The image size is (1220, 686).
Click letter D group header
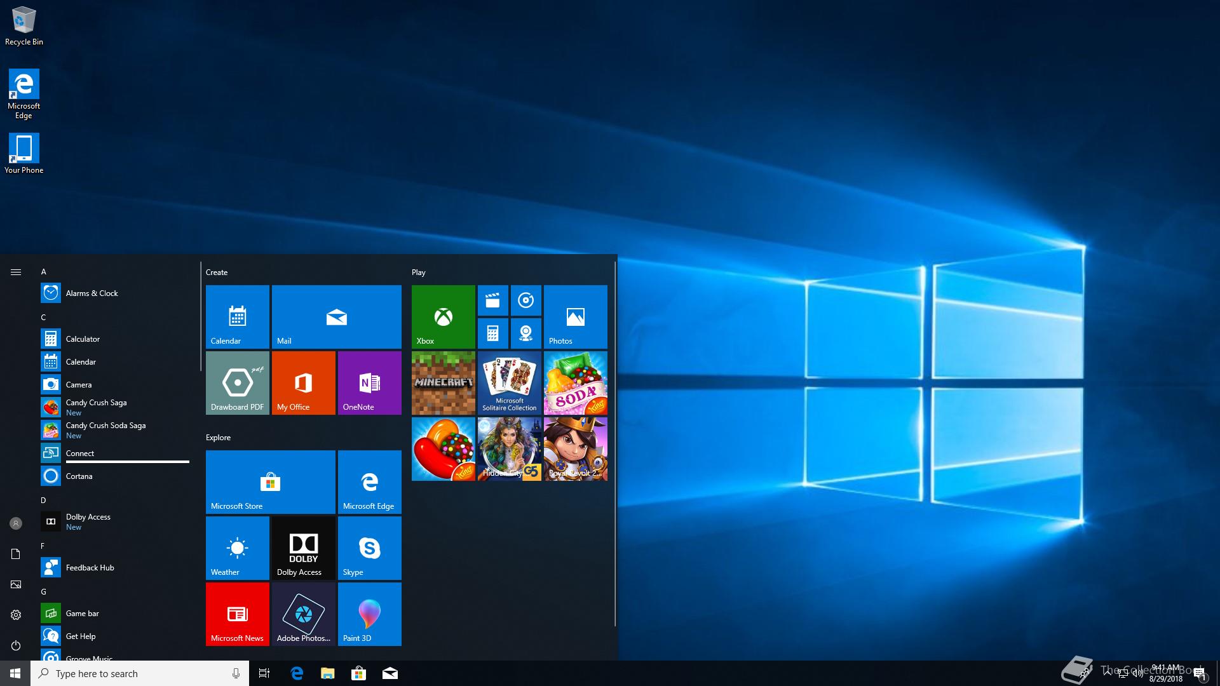[x=44, y=501]
